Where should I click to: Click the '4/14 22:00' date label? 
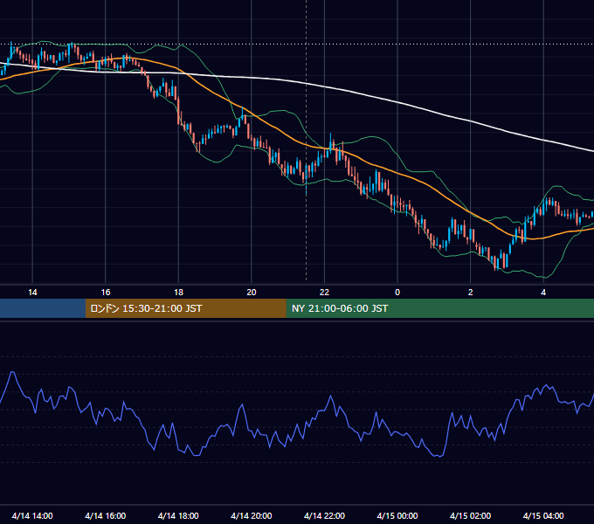pyautogui.click(x=324, y=515)
